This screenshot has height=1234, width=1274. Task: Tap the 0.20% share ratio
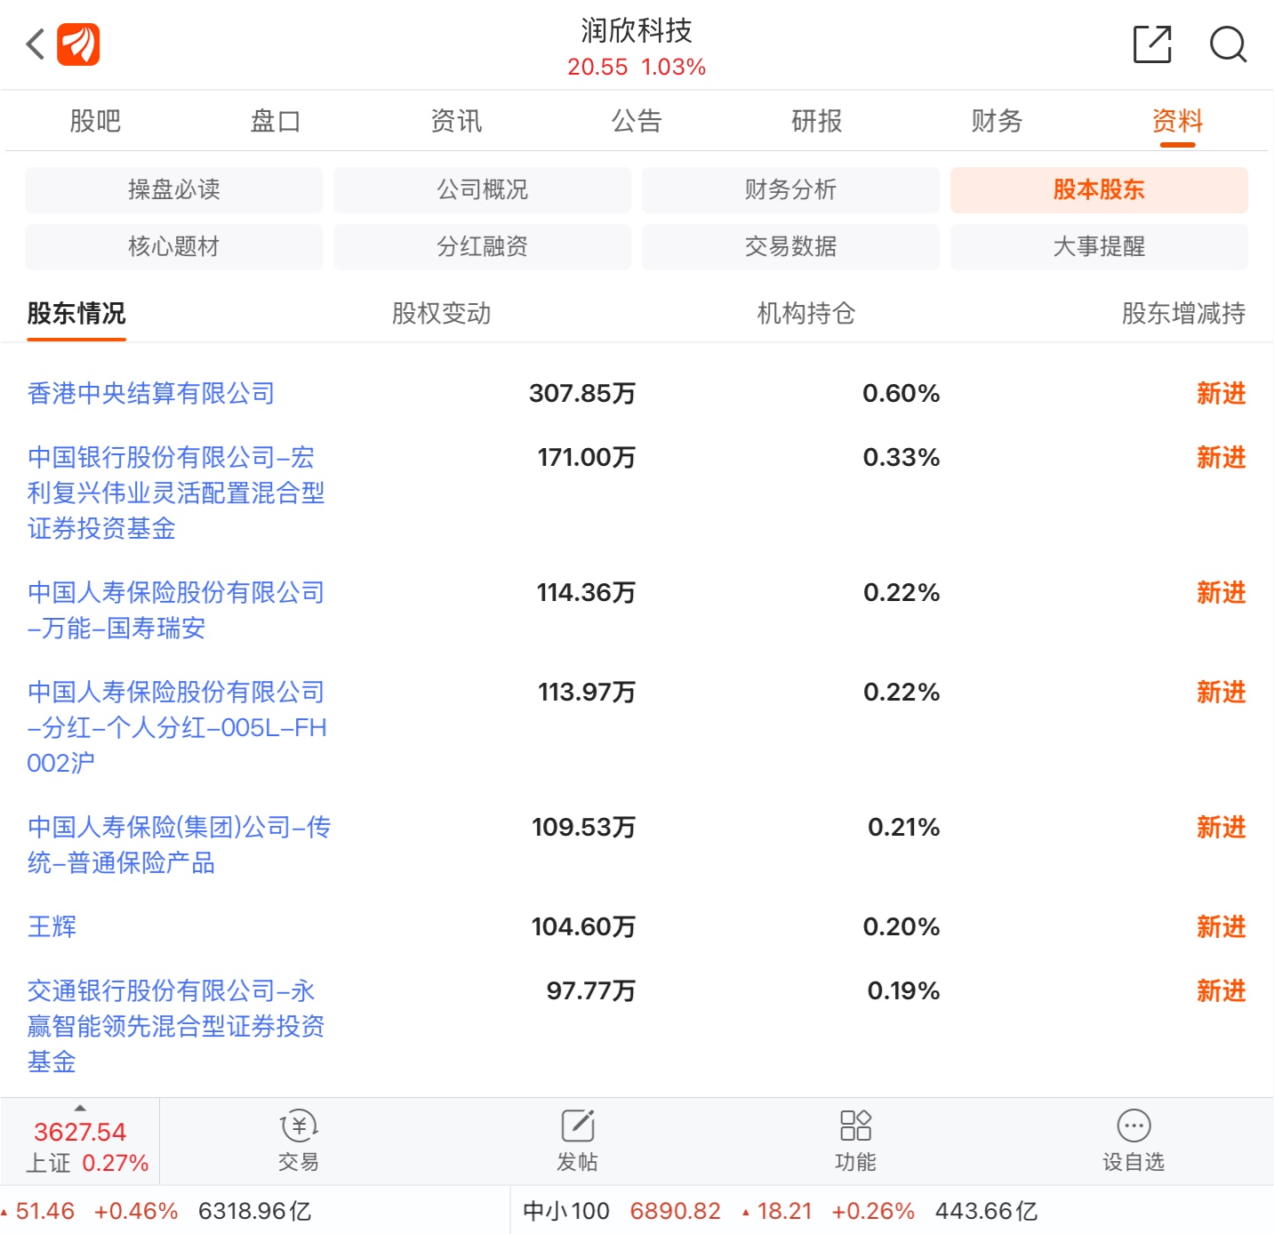tap(901, 926)
